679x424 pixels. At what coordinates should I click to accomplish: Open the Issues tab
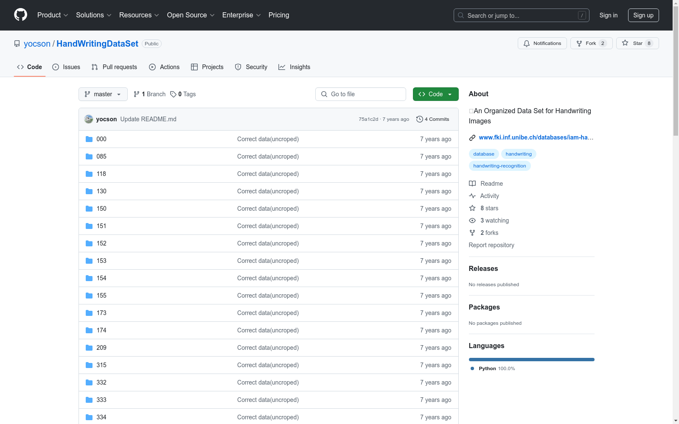pos(66,67)
